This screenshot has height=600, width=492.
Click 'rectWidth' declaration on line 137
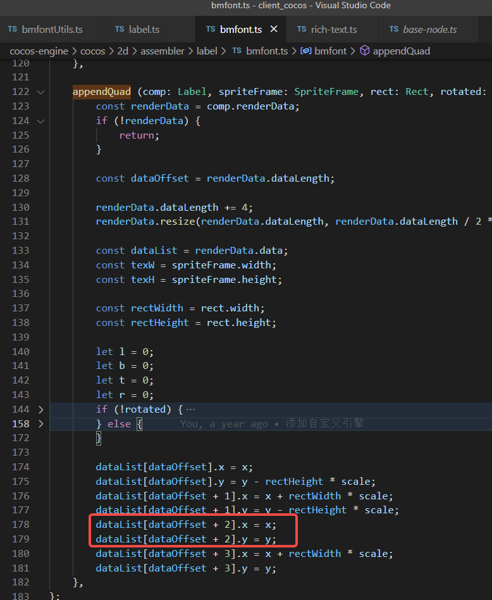pos(157,308)
